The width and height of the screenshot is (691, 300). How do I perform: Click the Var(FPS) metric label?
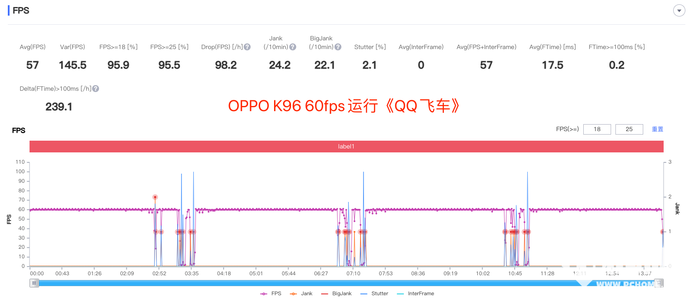tap(73, 47)
